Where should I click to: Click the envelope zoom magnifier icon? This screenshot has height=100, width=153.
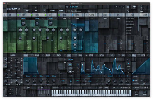tap(65, 68)
